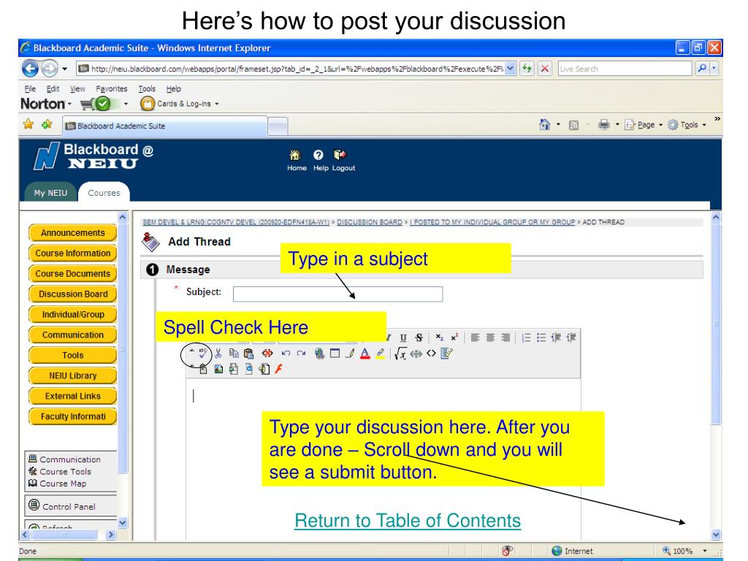Viewport: 748px width, 561px height.
Task: Open the Favorites menu
Action: pos(112,88)
